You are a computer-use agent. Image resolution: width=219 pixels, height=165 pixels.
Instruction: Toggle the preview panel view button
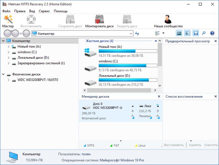188,33
